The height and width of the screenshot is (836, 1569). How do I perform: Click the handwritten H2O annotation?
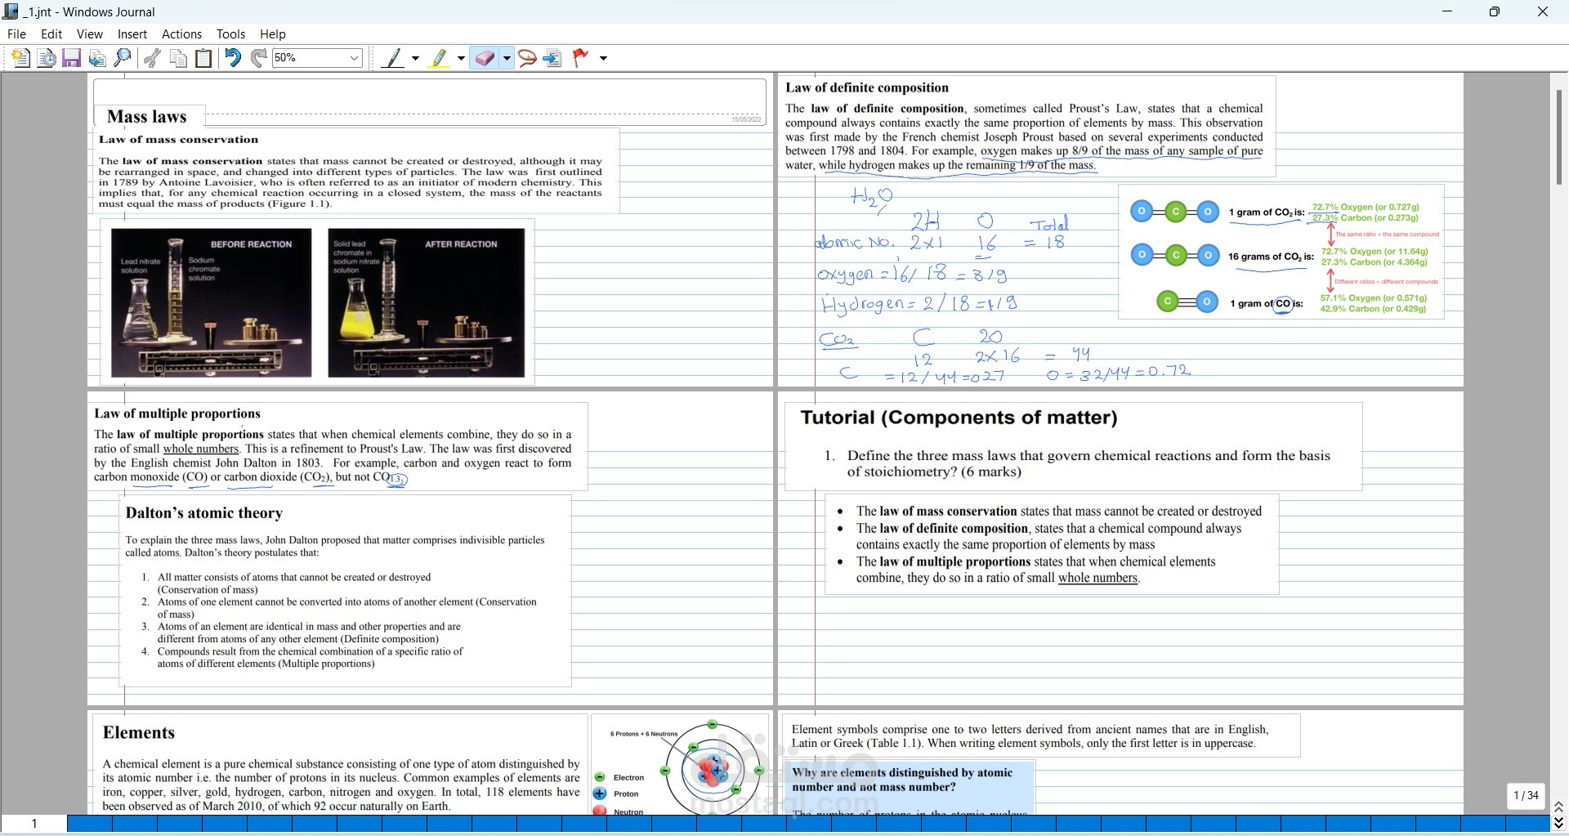click(872, 199)
